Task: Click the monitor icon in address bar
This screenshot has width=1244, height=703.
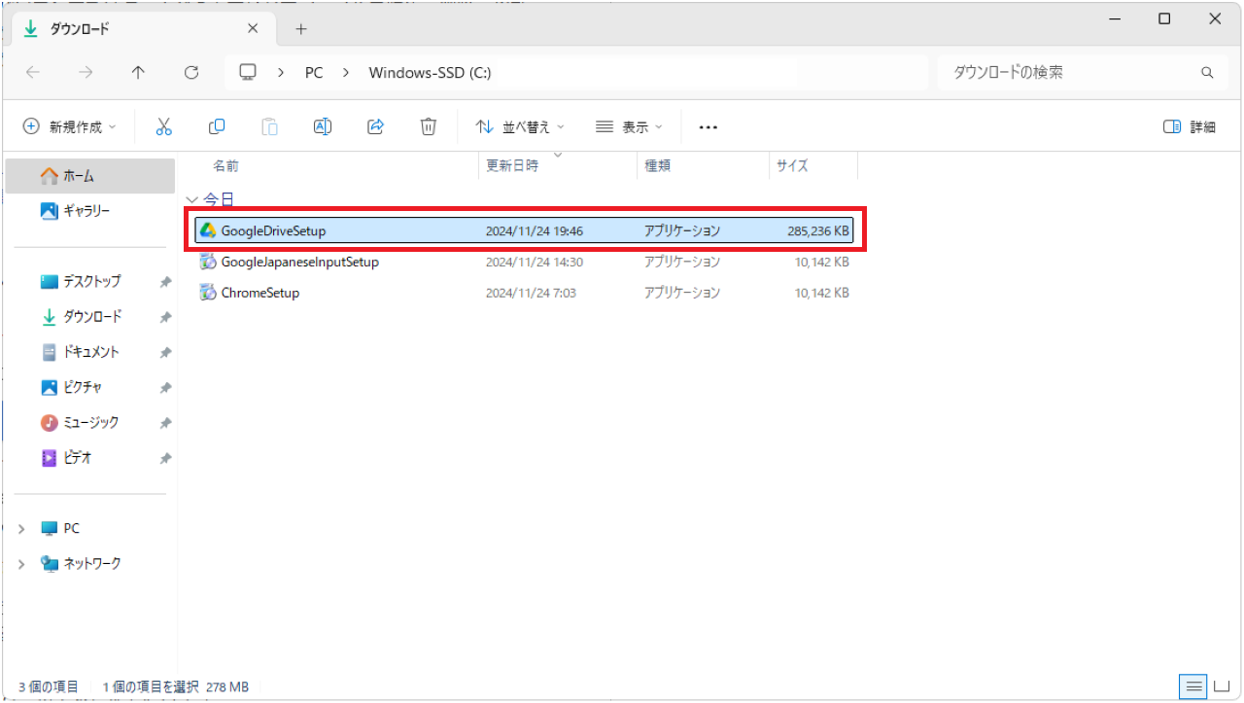Action: point(248,73)
